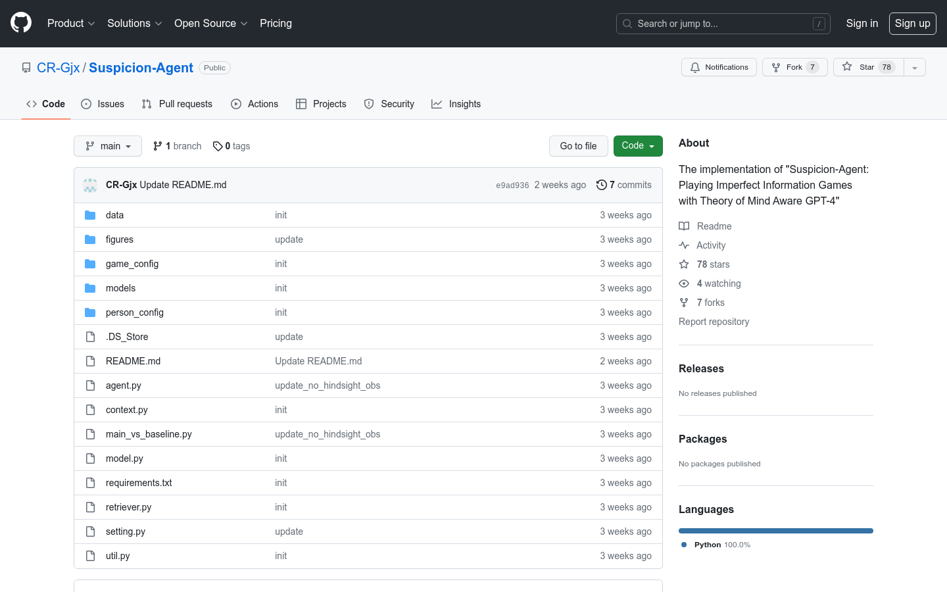Click the pulse icon next to Activity

pyautogui.click(x=684, y=245)
